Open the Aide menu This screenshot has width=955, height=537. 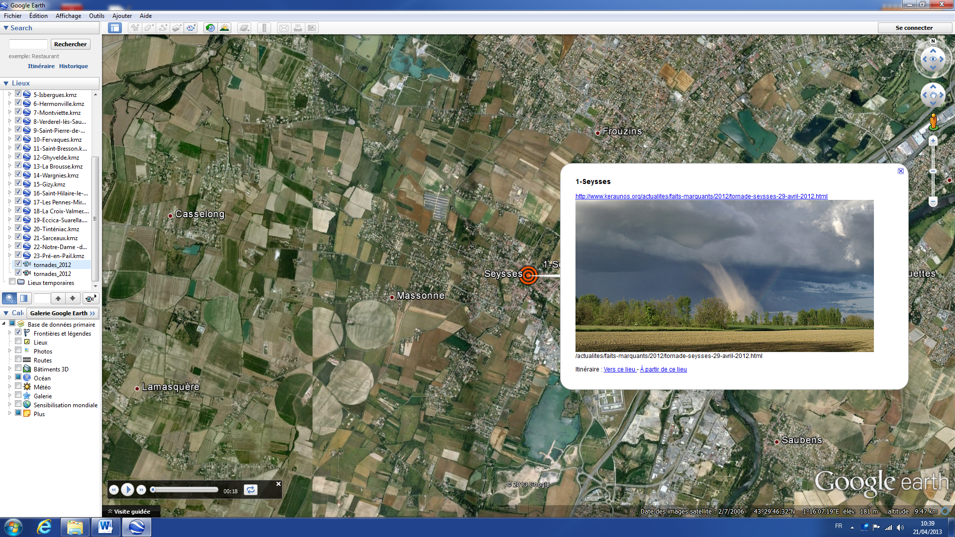click(146, 16)
